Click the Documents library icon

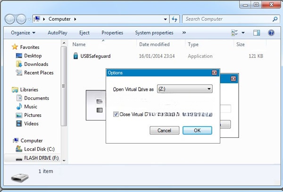tap(19, 98)
